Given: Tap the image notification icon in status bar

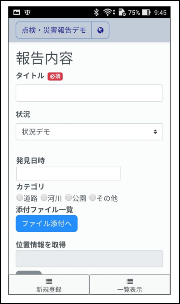Looking at the screenshot, I should click(17, 13).
